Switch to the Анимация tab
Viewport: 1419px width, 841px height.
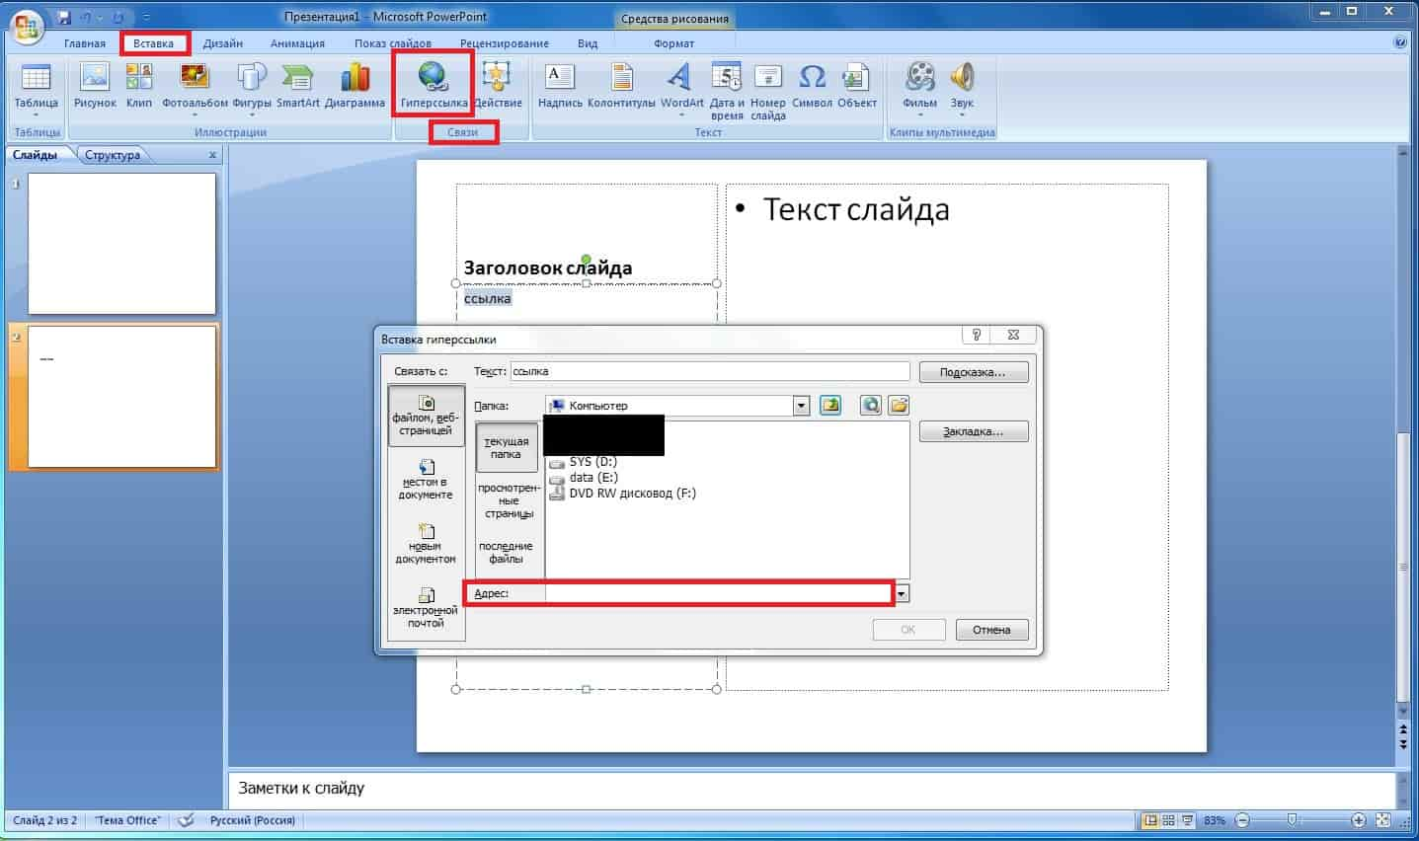[x=297, y=43]
